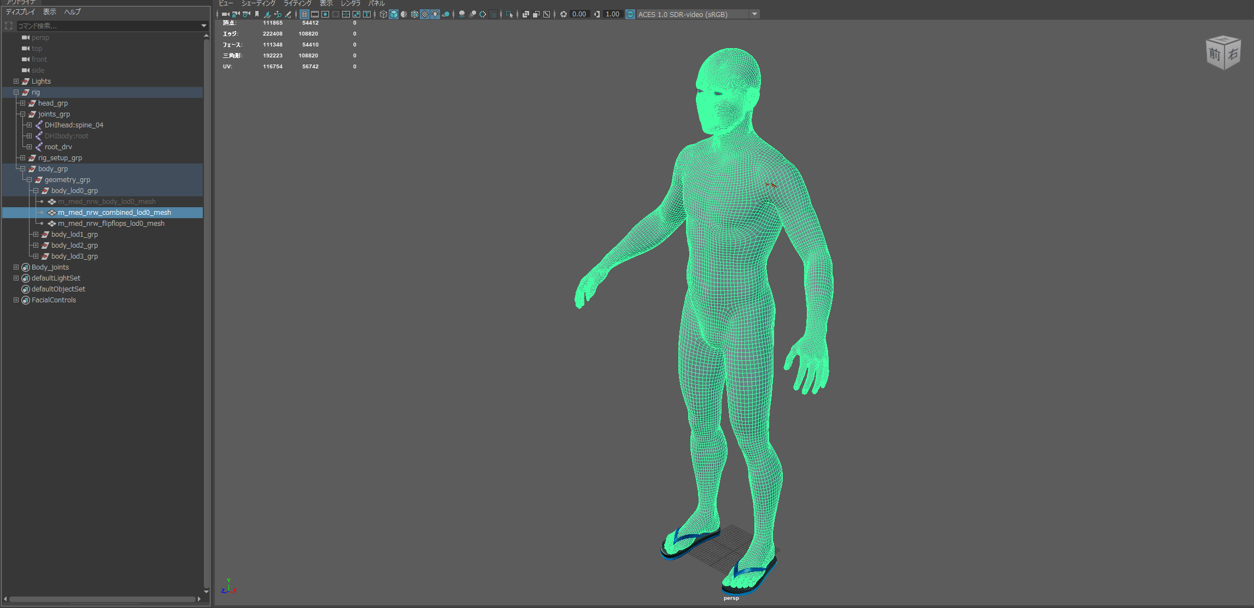Collapse the body_lod0_grp node
Image resolution: width=1254 pixels, height=608 pixels.
click(x=36, y=191)
